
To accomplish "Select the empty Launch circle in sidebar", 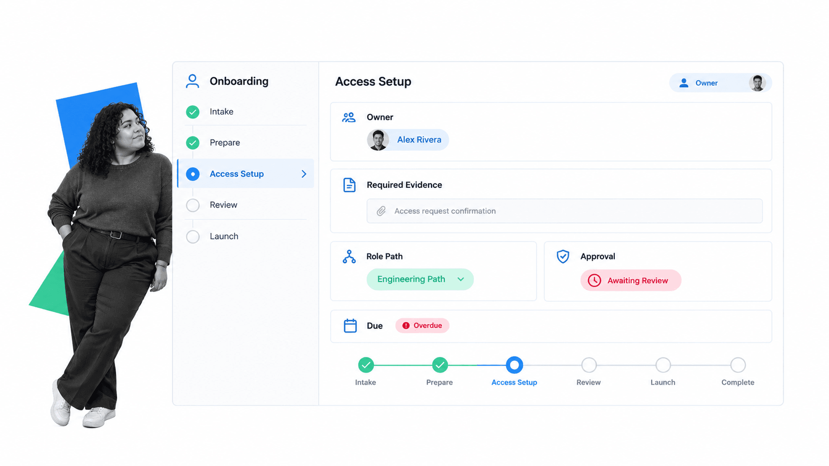I will [x=193, y=236].
